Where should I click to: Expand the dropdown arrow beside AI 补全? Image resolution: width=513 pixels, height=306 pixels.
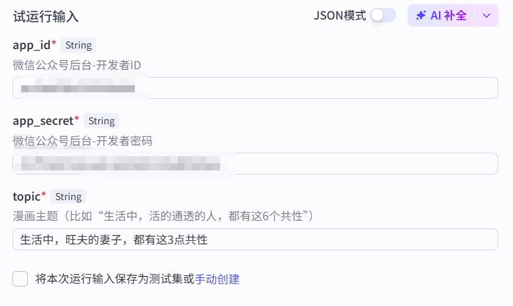pyautogui.click(x=486, y=15)
